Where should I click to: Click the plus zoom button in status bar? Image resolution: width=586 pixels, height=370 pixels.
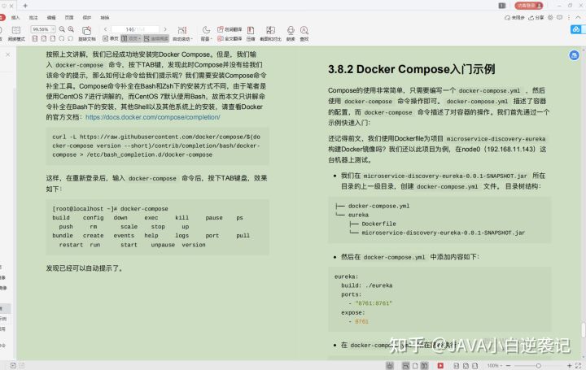coord(569,365)
